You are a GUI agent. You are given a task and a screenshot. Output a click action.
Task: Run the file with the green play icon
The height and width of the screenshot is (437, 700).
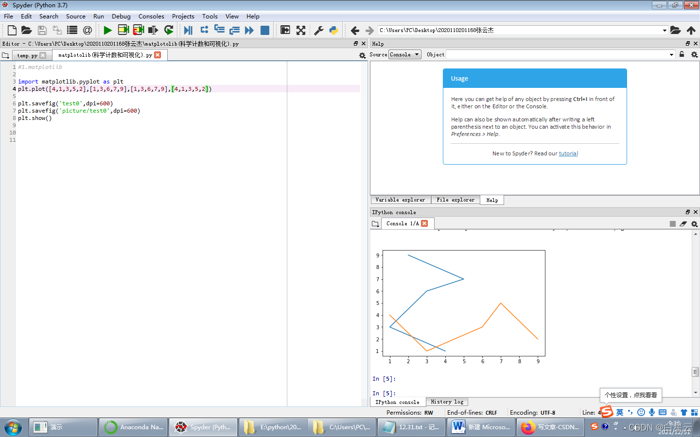[107, 30]
